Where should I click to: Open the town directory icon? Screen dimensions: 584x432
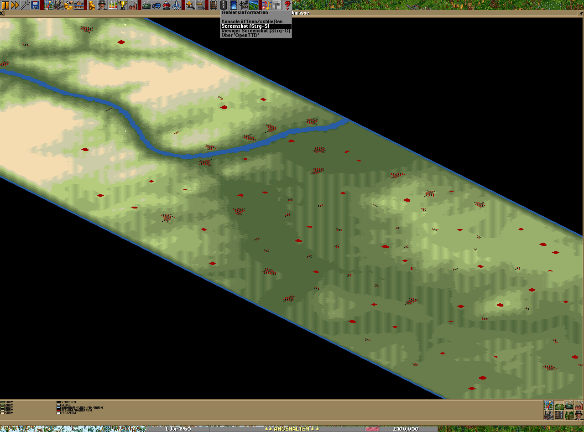(x=60, y=5)
